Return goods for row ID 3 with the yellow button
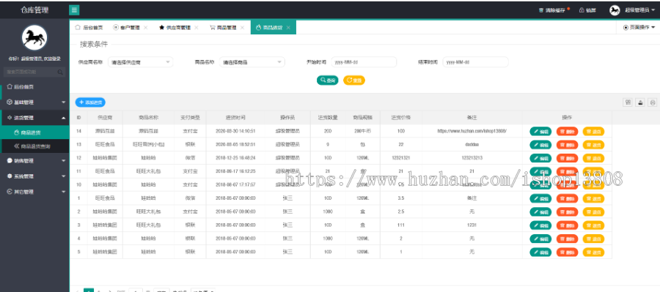 593,225
